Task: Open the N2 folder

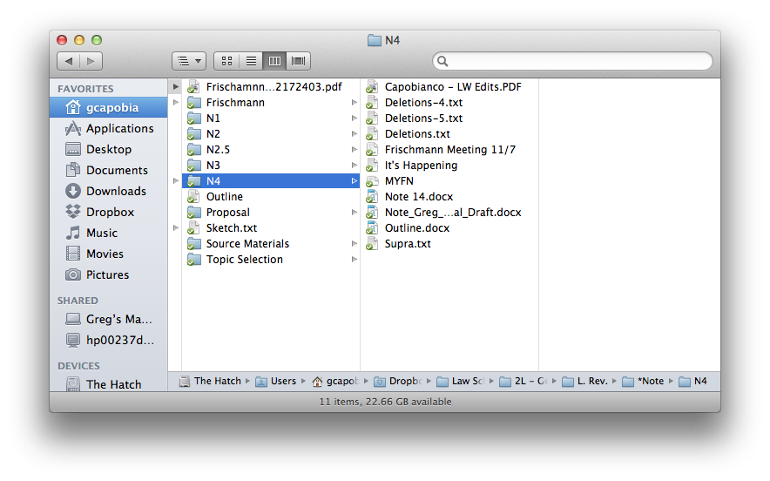Action: tap(271, 134)
